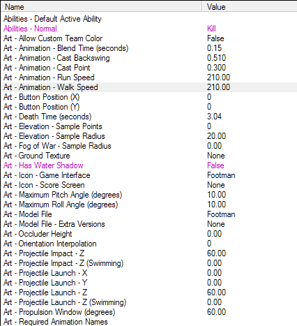Click the Value column header
The width and height of the screenshot is (297, 326).
tap(250, 7)
